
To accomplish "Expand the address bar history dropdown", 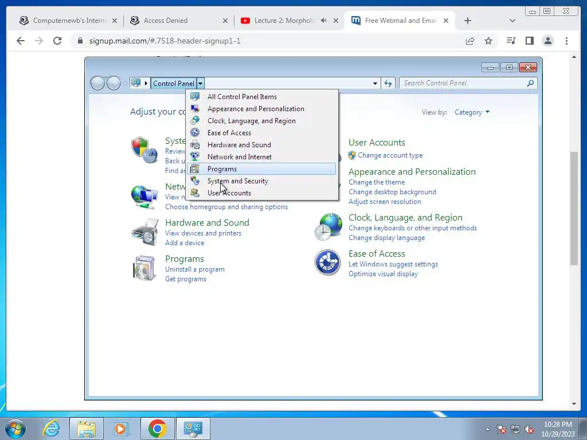I will pyautogui.click(x=375, y=84).
